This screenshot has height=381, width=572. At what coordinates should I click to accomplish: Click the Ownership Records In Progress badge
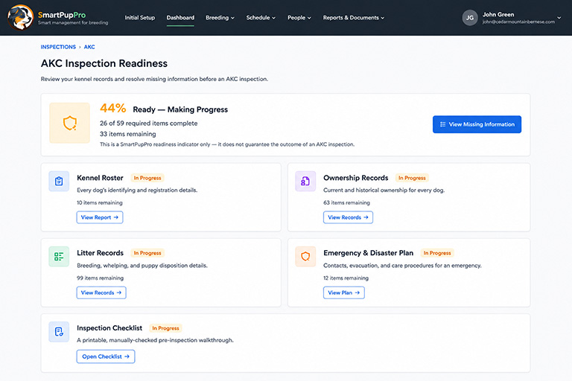pos(412,178)
